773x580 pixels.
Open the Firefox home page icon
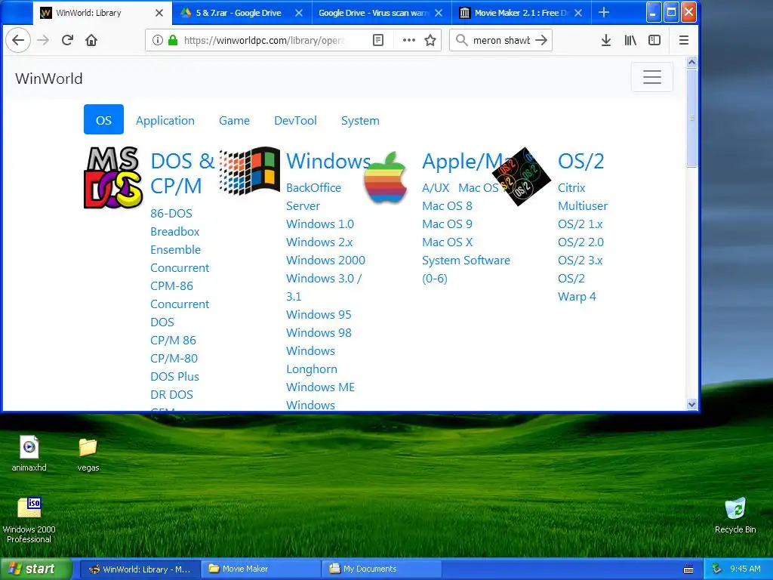91,40
